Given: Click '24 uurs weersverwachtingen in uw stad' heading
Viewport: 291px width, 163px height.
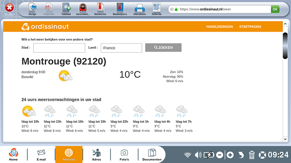Looking at the screenshot, I should coord(61,100).
